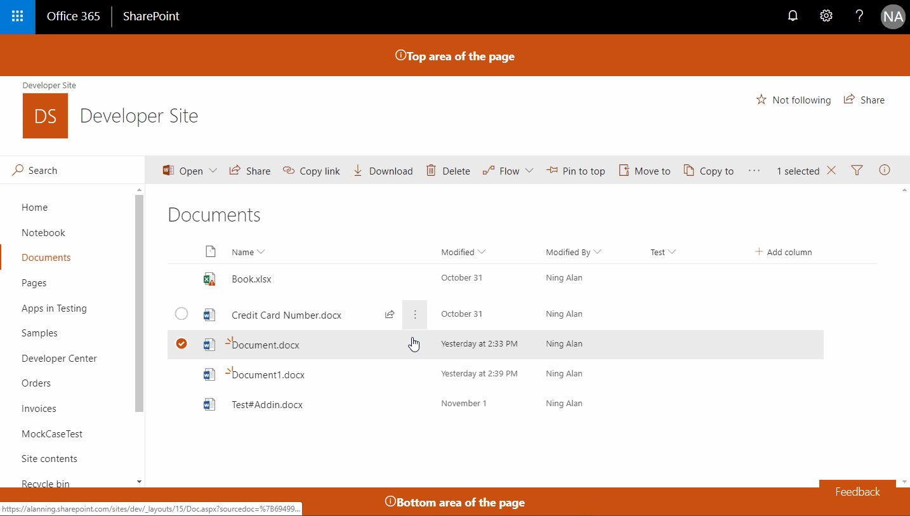Delete the selected document via trash icon
The height and width of the screenshot is (516, 910).
click(x=430, y=170)
